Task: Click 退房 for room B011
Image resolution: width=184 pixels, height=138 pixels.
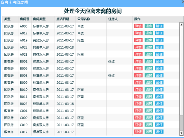Action: [x=149, y=97]
